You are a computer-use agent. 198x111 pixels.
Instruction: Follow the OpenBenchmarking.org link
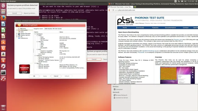[x=149, y=51]
